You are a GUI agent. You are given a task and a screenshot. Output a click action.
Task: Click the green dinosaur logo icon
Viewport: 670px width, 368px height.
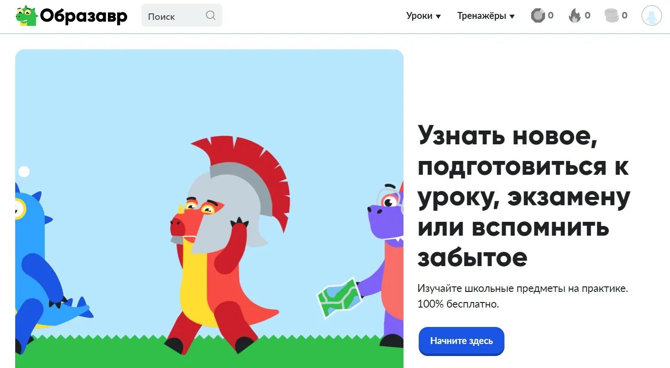pos(26,16)
